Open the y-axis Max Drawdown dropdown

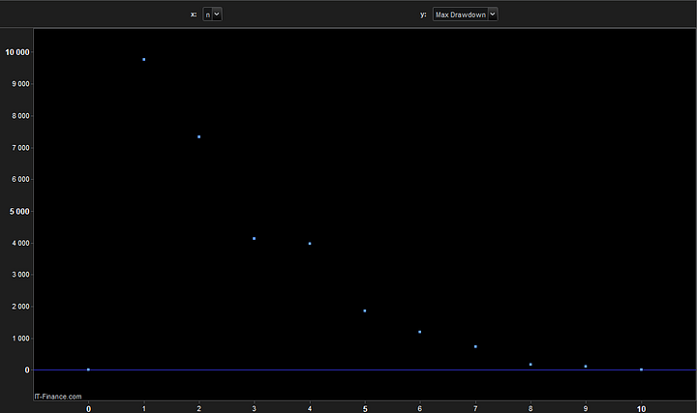465,15
